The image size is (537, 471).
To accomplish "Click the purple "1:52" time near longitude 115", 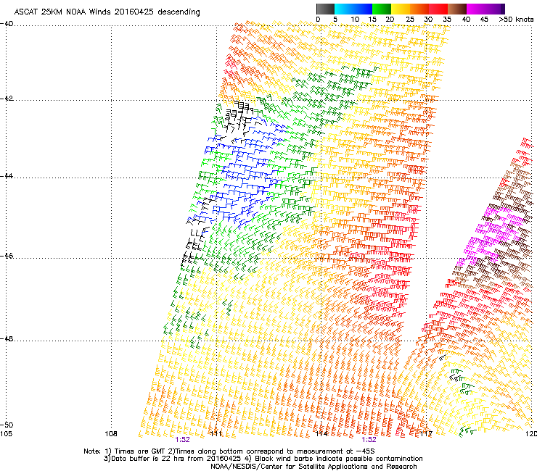I will click(369, 440).
